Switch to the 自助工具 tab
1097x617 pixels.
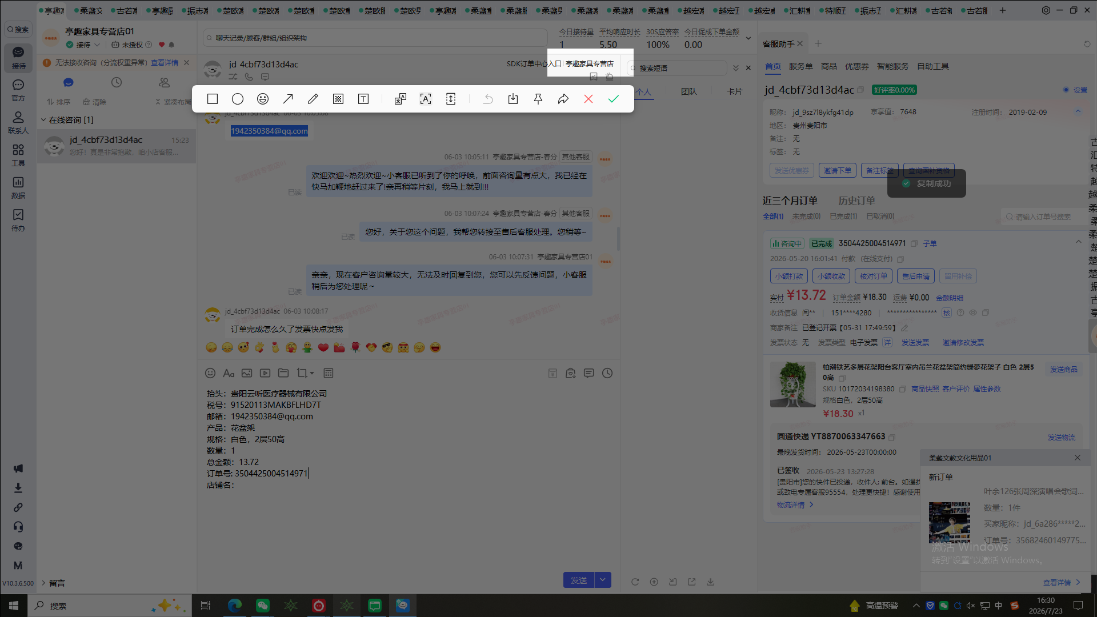point(933,66)
